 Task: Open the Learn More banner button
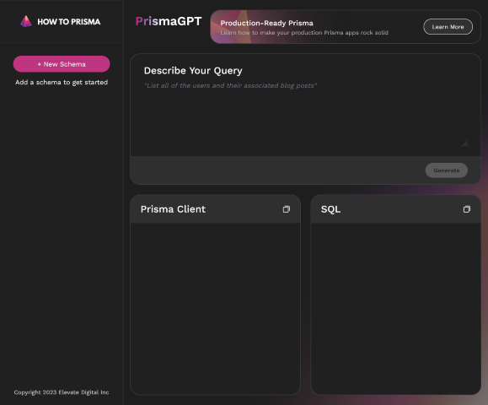(x=448, y=27)
